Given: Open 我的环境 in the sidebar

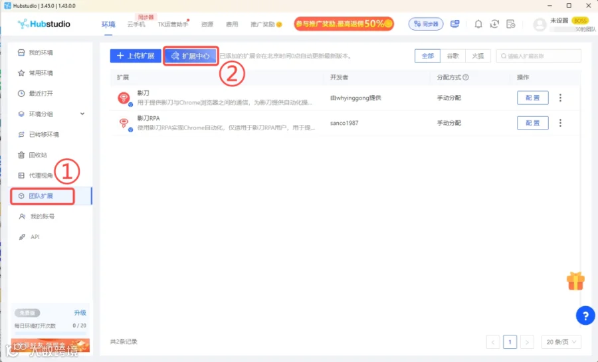Looking at the screenshot, I should click(35, 52).
